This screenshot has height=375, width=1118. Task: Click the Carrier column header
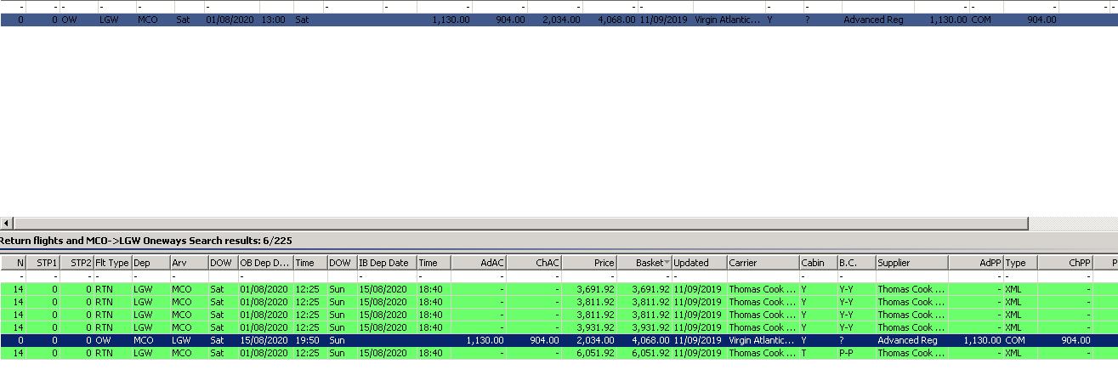763,263
